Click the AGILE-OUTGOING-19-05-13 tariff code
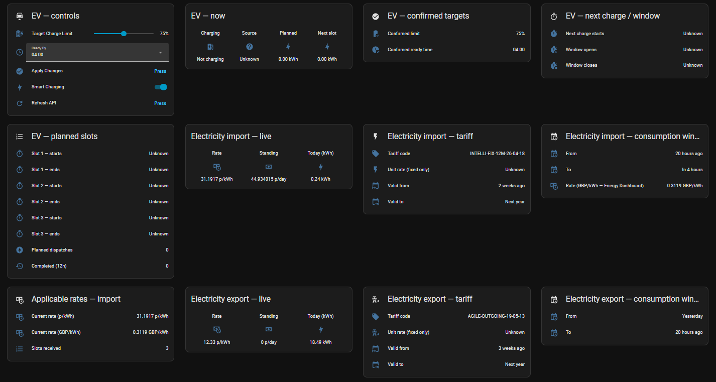Screen dimensions: 716x382 point(496,316)
